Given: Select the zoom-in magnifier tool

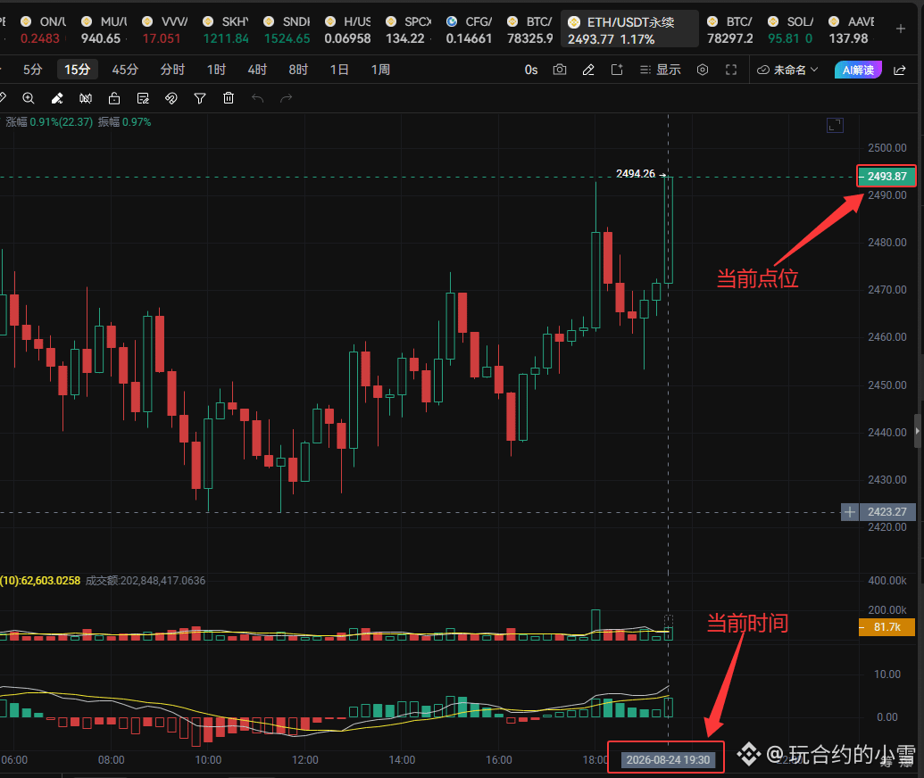Looking at the screenshot, I should 29,98.
